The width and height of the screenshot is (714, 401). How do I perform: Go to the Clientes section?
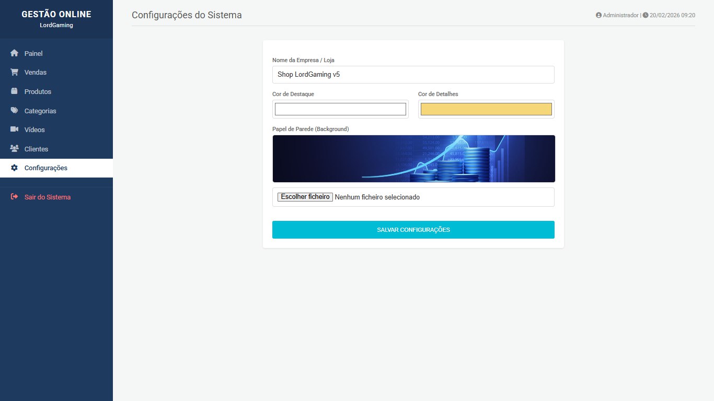[x=36, y=149]
